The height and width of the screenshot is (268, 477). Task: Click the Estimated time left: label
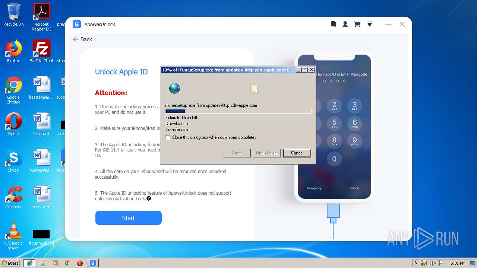pyautogui.click(x=182, y=118)
